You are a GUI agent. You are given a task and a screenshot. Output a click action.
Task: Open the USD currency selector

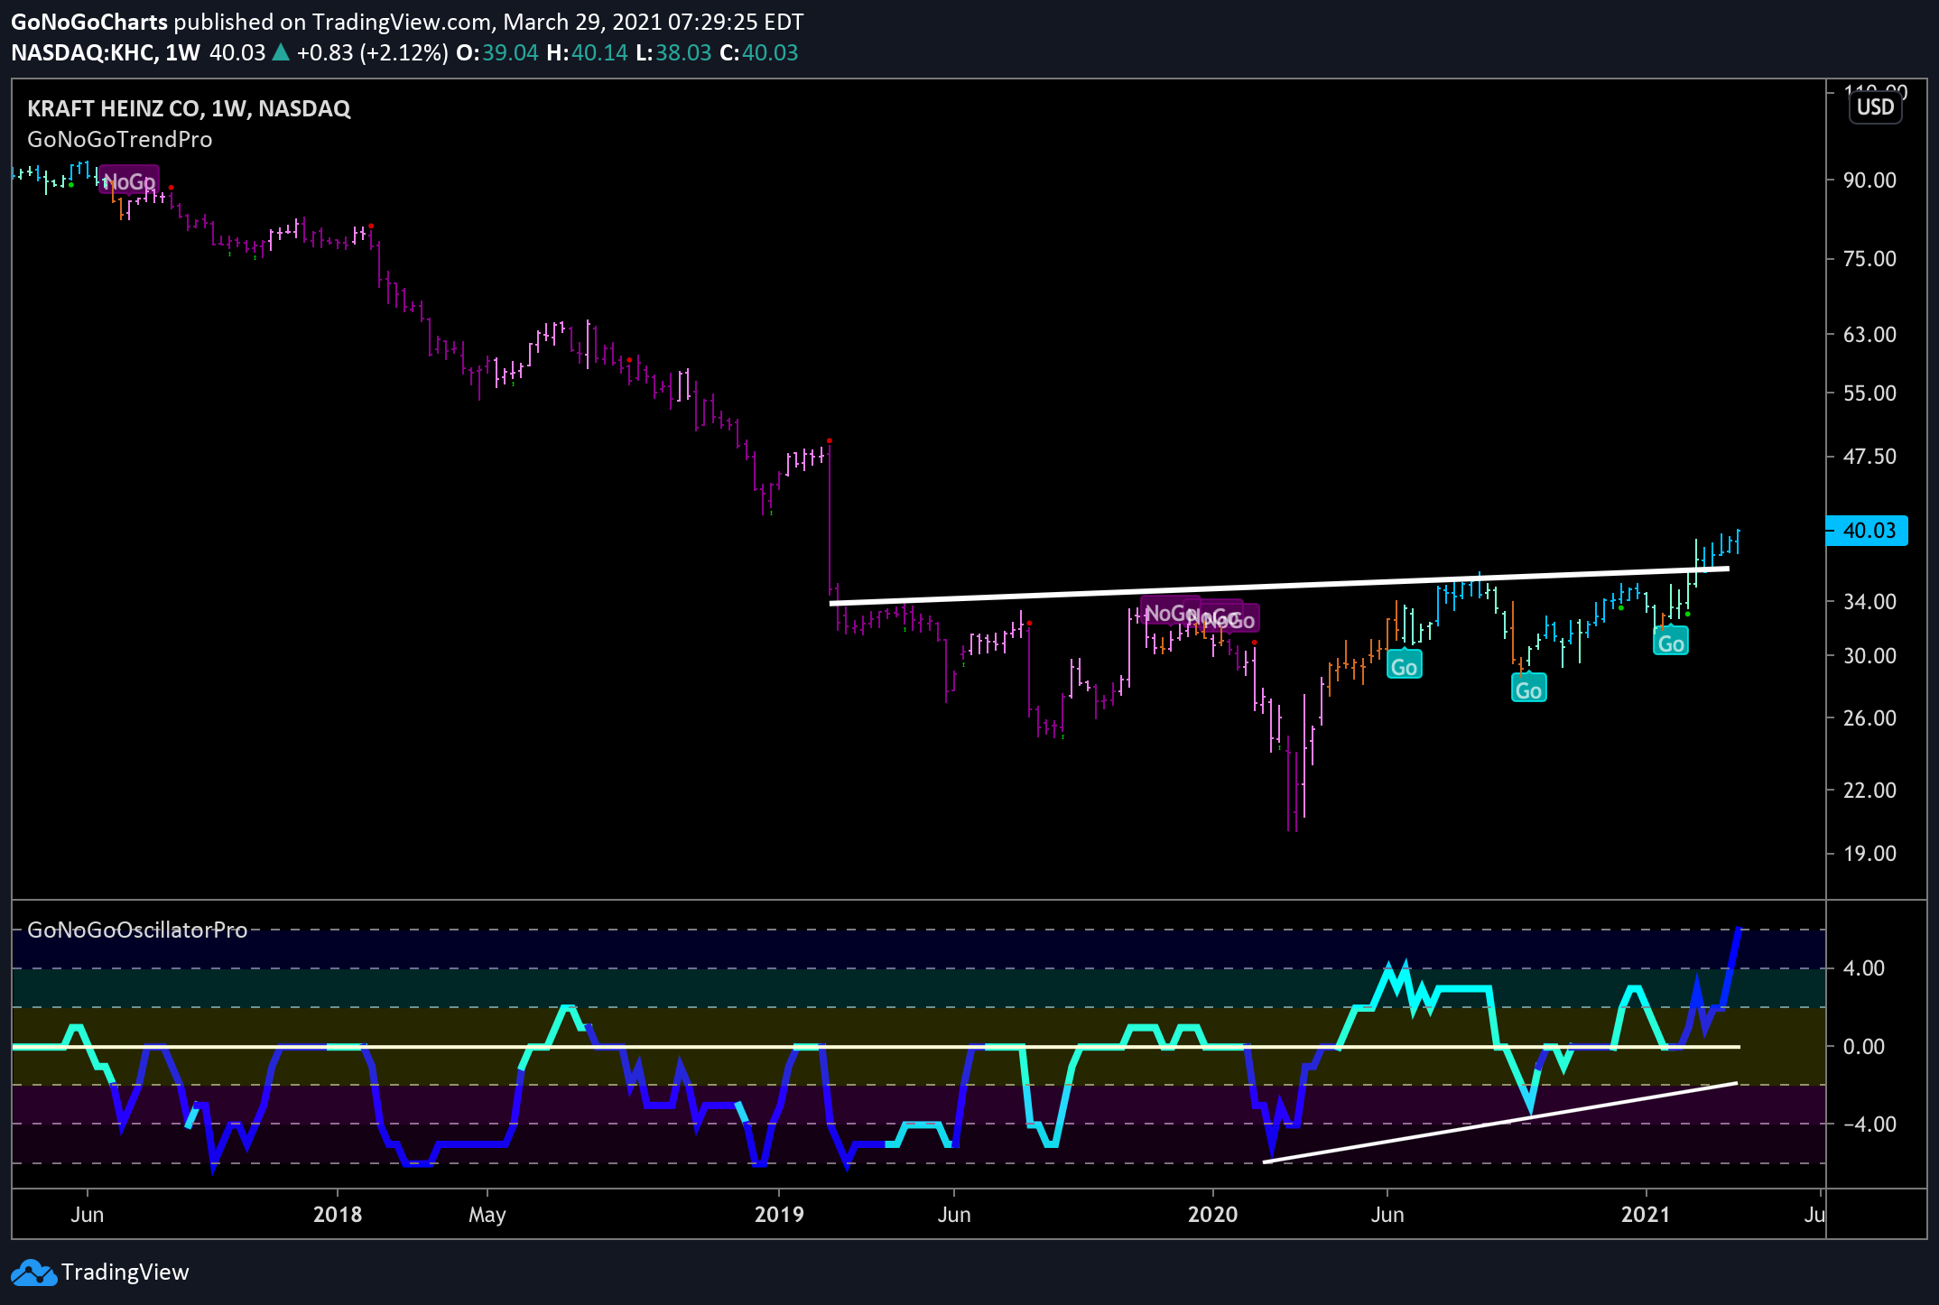(1875, 107)
